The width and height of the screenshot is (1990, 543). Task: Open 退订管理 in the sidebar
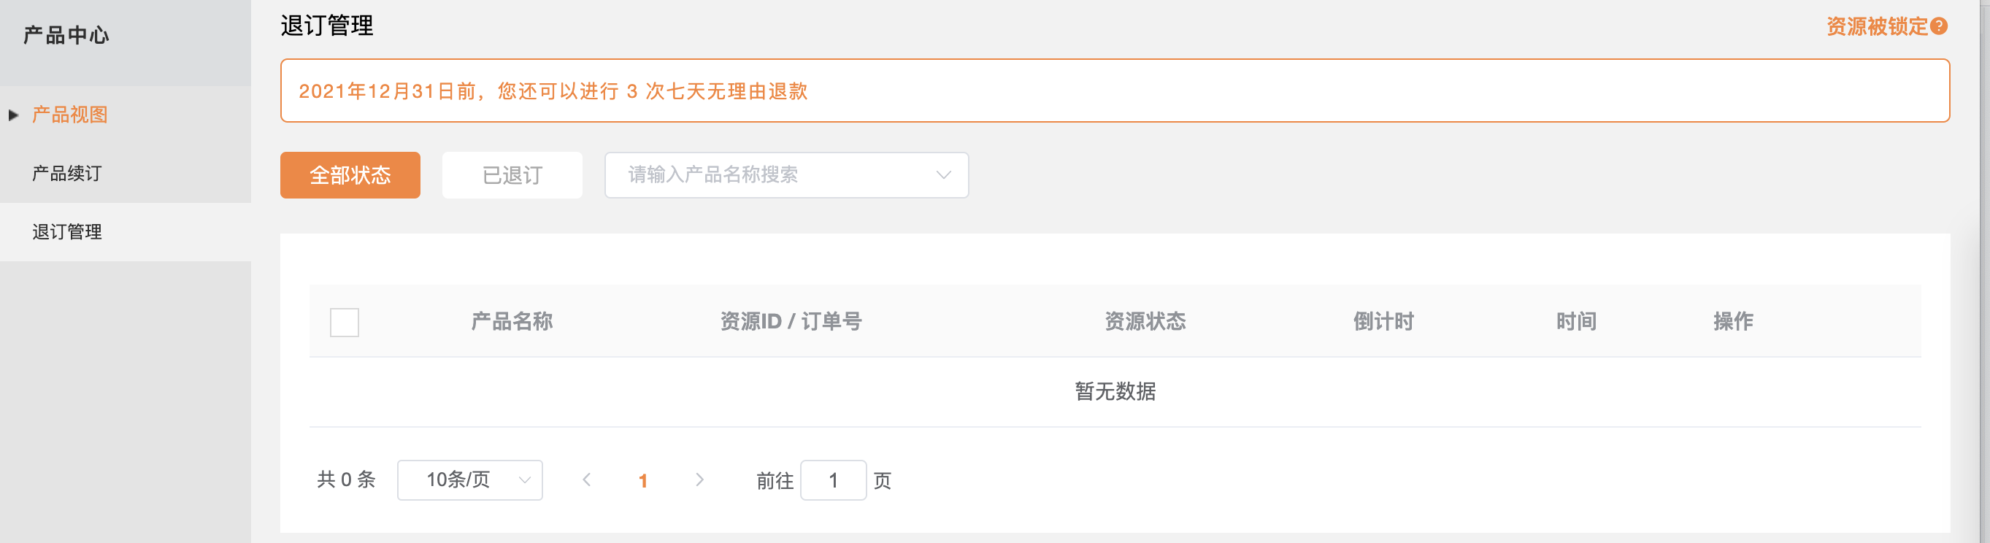67,231
